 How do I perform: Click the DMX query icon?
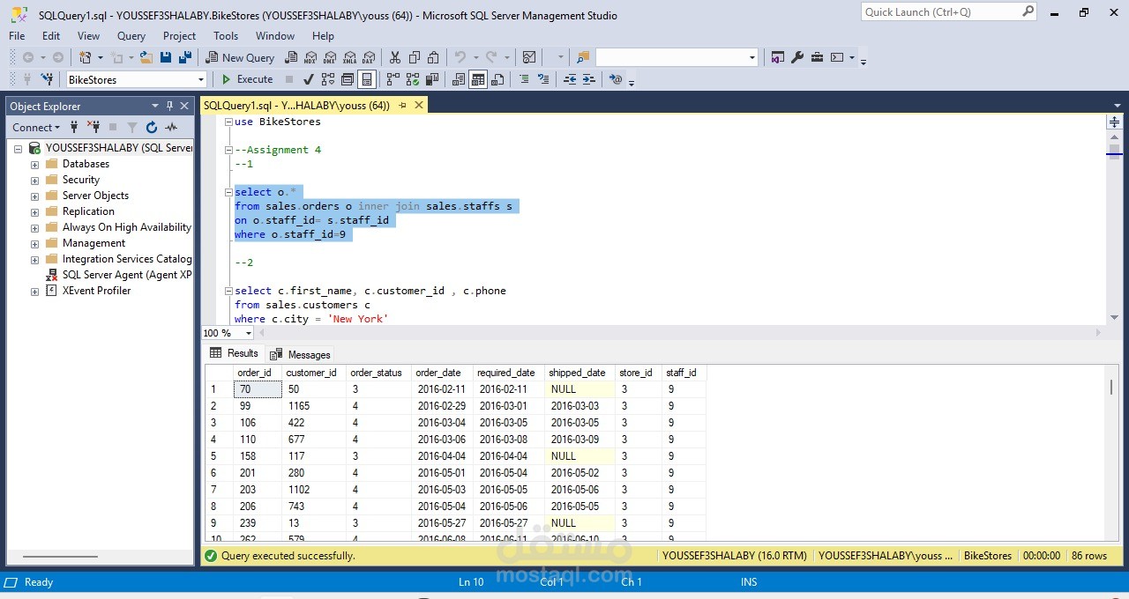330,57
